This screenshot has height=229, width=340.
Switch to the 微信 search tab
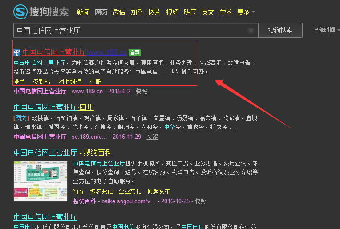tap(119, 12)
